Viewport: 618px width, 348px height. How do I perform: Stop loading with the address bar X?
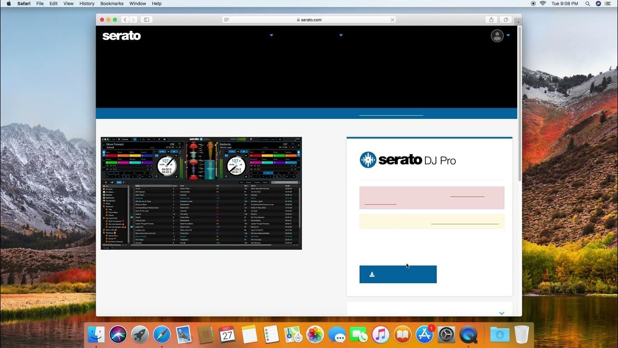coord(392,20)
